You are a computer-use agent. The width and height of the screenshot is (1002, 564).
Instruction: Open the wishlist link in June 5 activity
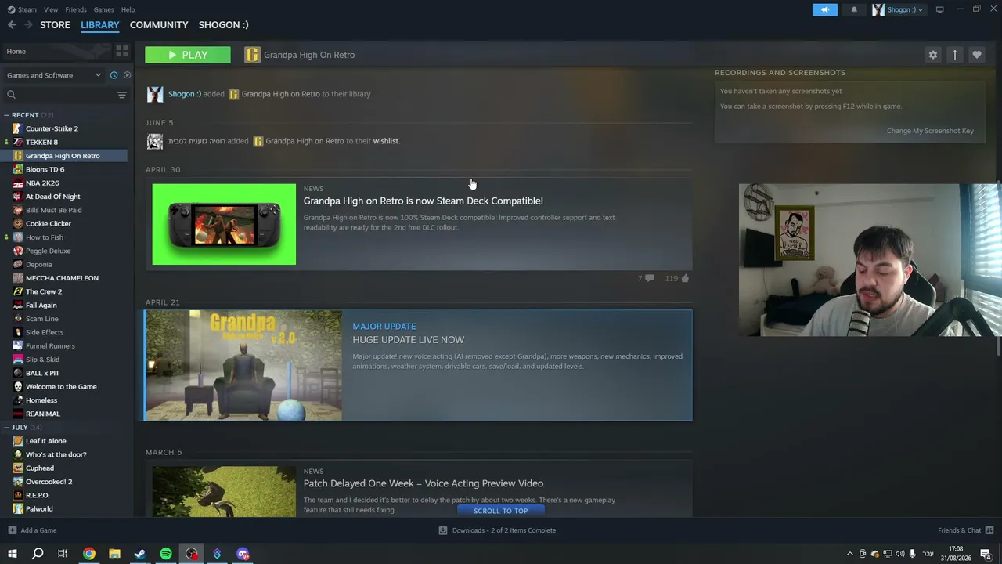point(386,141)
